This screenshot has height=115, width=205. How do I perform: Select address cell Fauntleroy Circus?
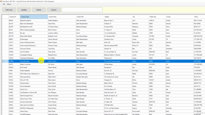(118, 39)
